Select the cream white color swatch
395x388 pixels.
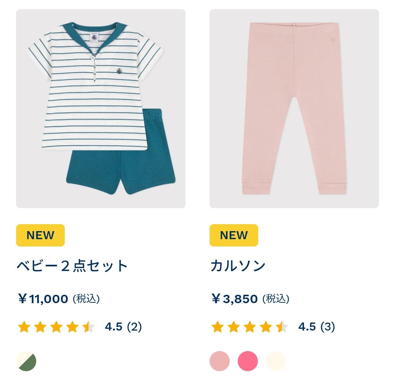click(276, 361)
